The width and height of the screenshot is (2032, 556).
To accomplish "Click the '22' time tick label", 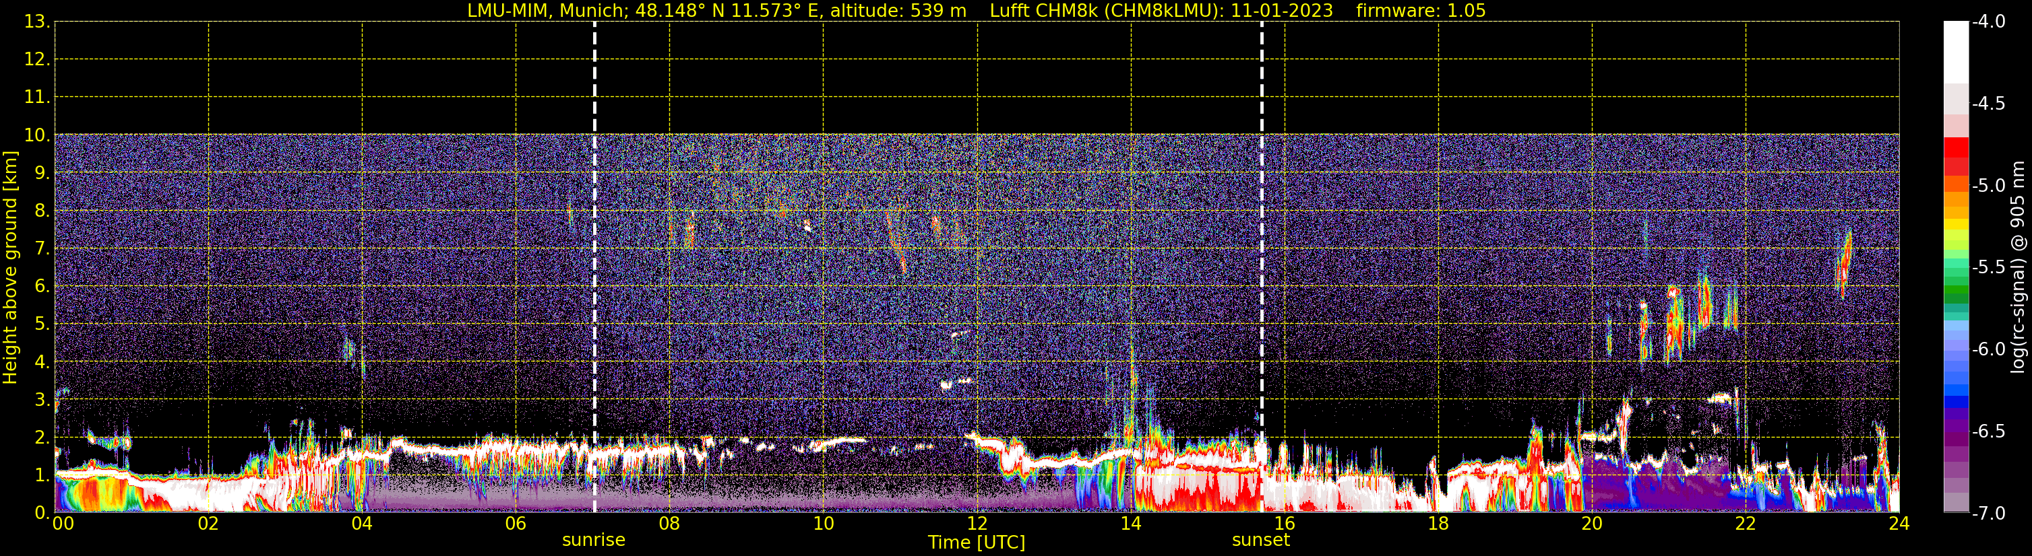I will coord(1746,524).
